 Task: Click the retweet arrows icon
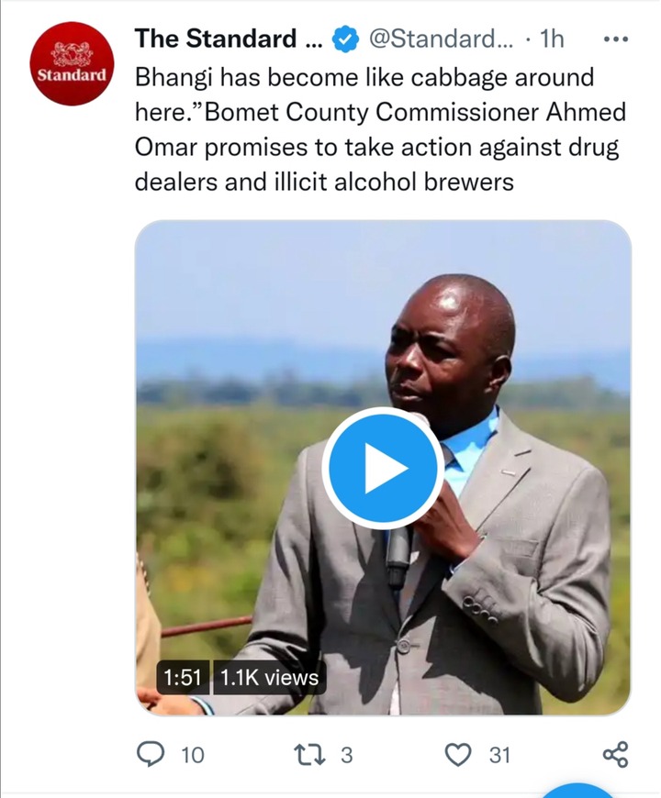[x=310, y=755]
